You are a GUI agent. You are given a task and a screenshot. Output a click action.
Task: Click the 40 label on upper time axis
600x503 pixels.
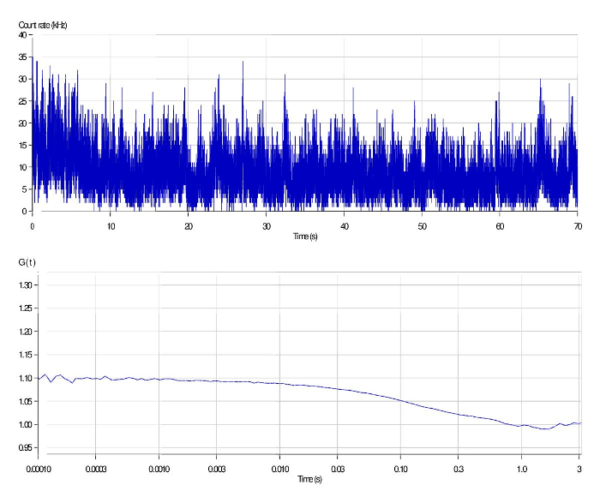click(345, 226)
